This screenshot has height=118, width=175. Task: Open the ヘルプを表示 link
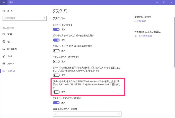click(x=140, y=21)
